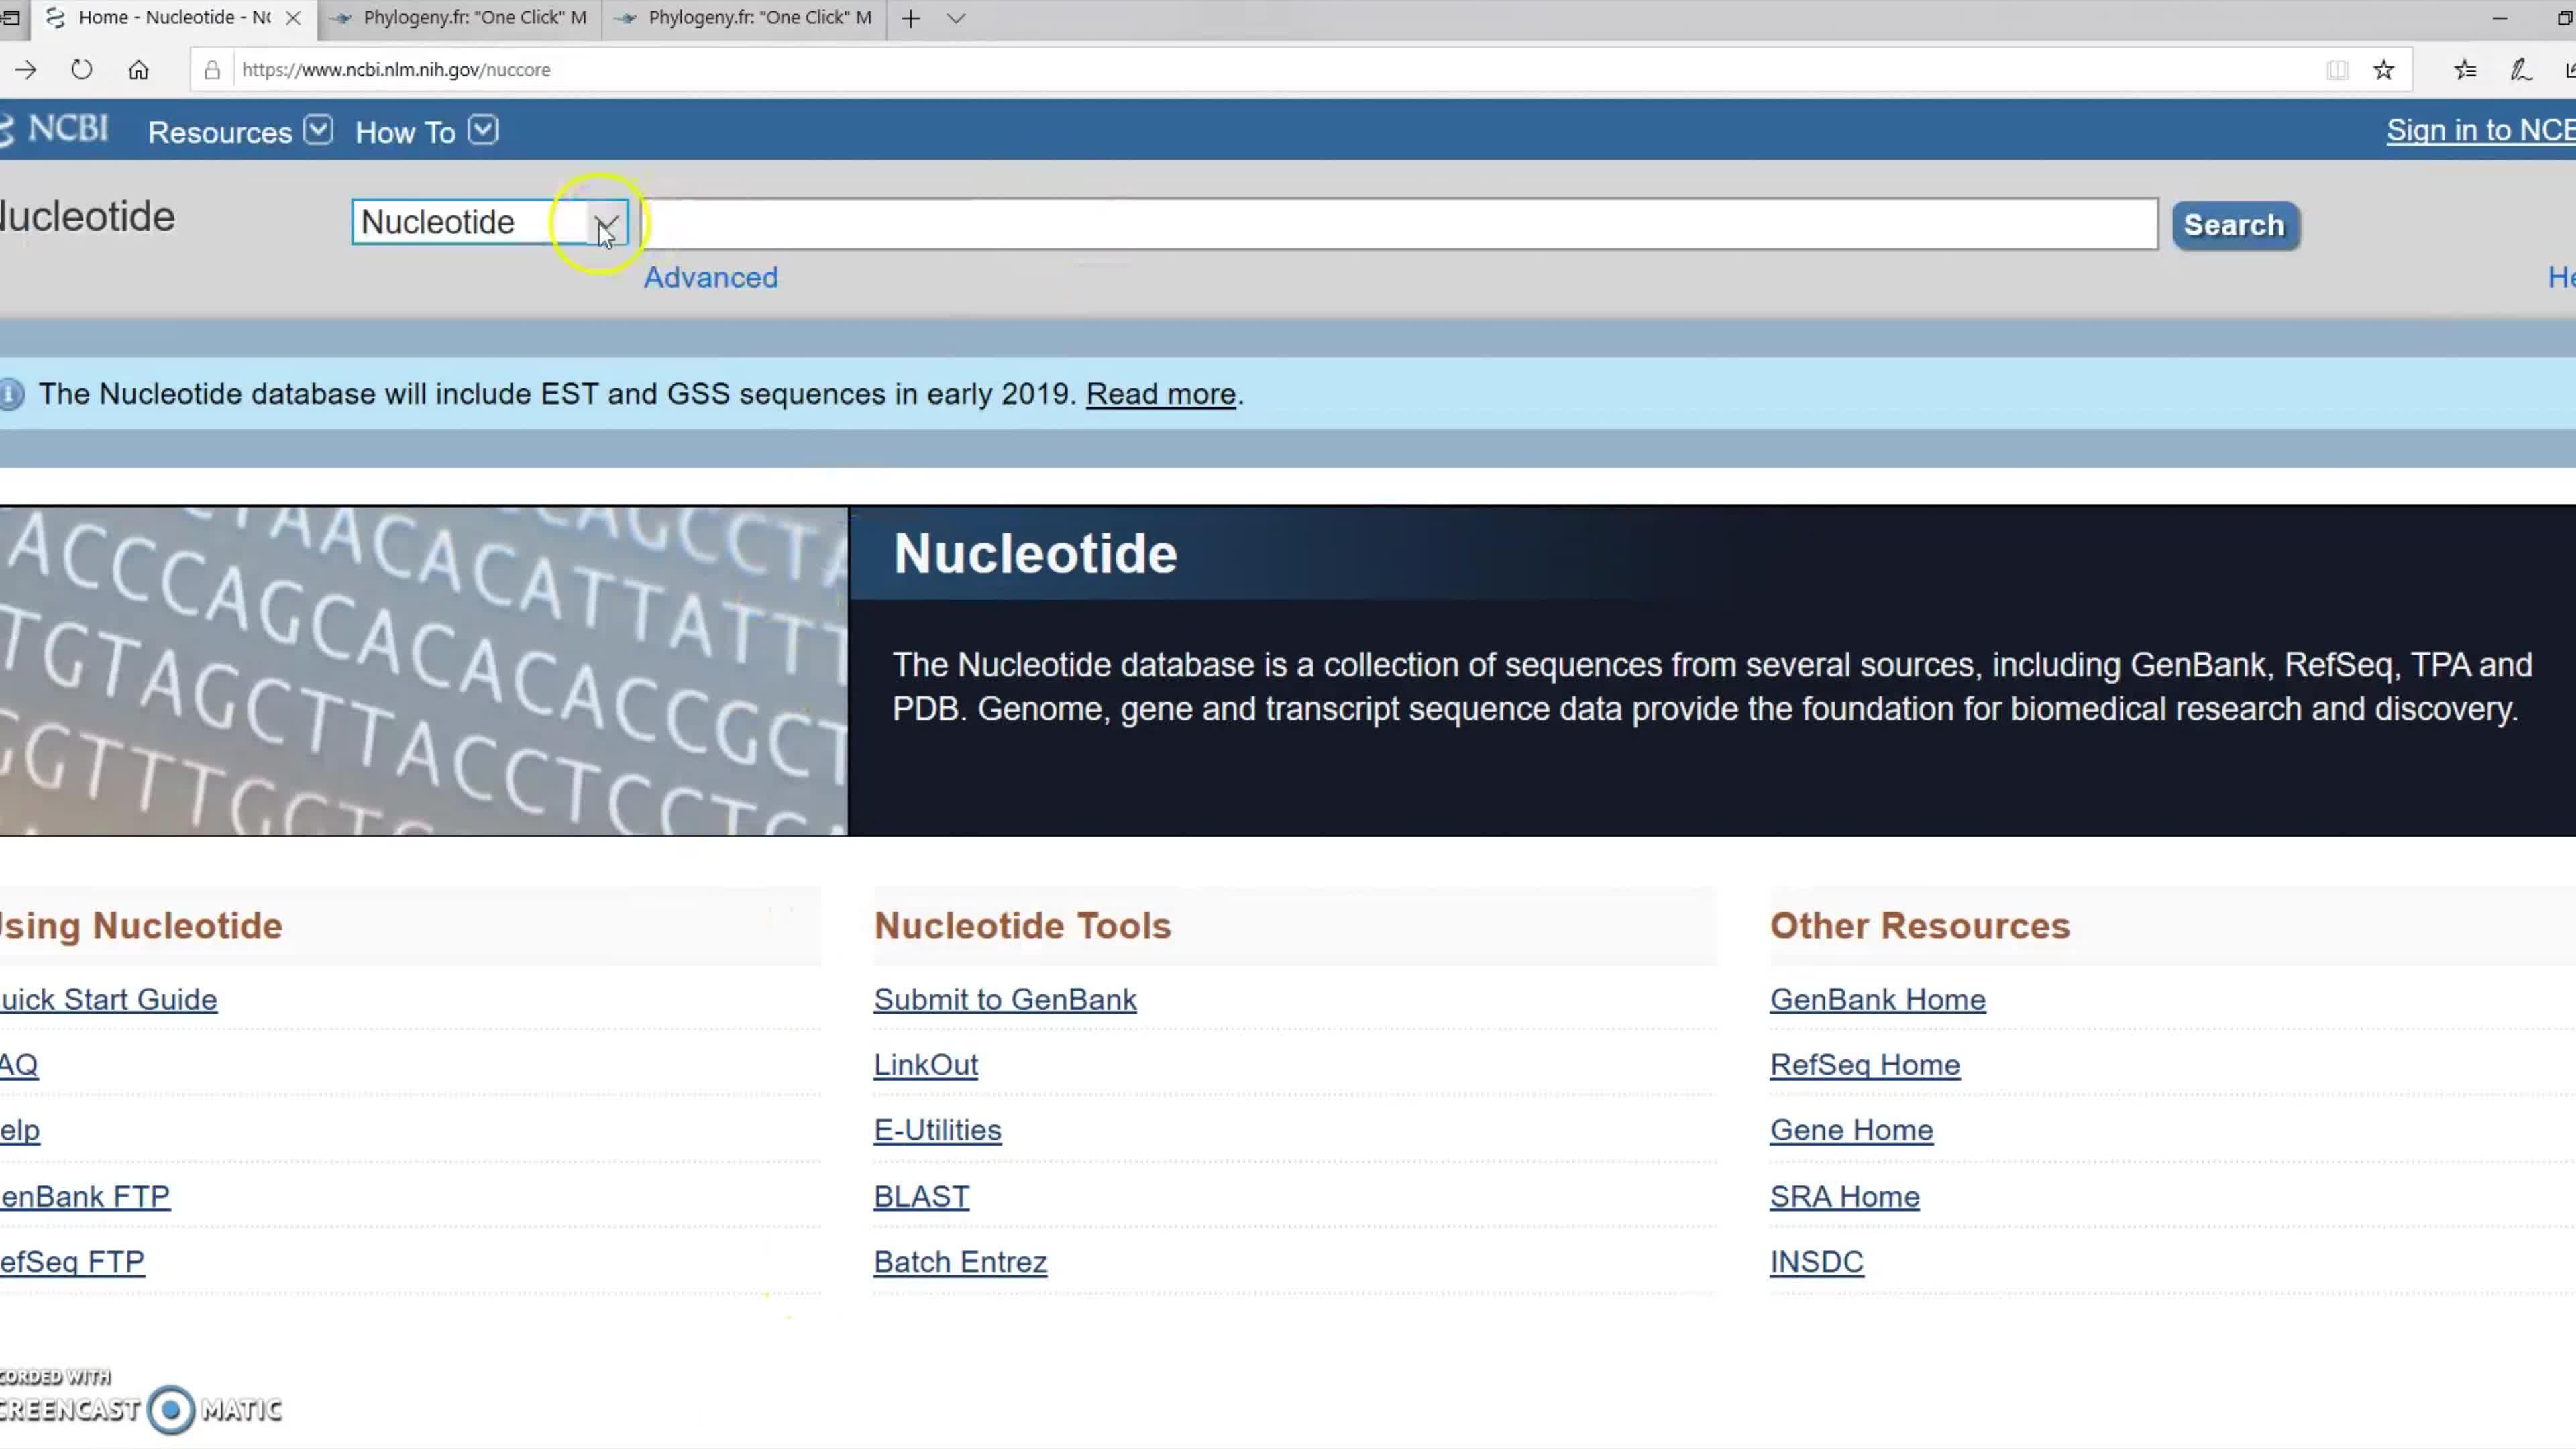Click the forward arrow icon
The height and width of the screenshot is (1449, 2576).
point(26,70)
